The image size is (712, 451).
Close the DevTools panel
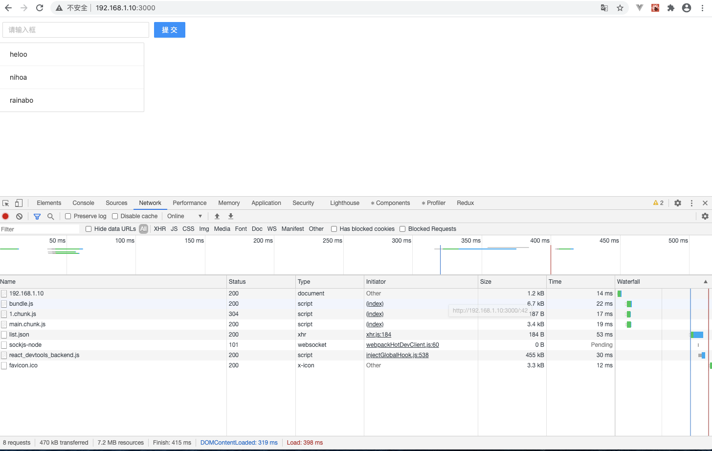click(705, 203)
